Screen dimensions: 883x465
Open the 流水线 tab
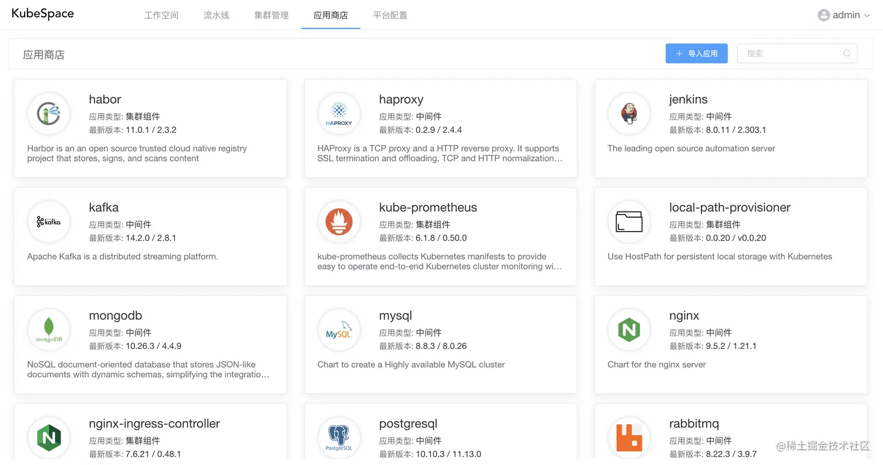tap(217, 15)
